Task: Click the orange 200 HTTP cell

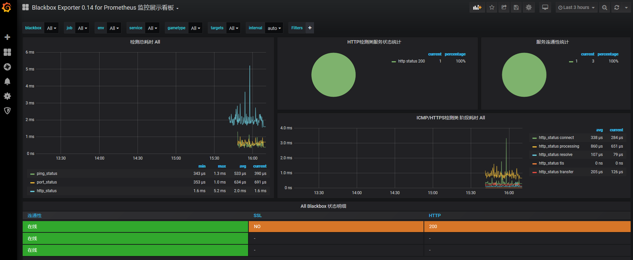Action: coord(527,226)
